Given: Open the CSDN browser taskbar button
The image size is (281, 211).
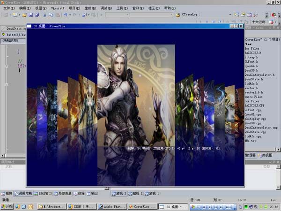Looking at the screenshot, I should click(82, 207).
